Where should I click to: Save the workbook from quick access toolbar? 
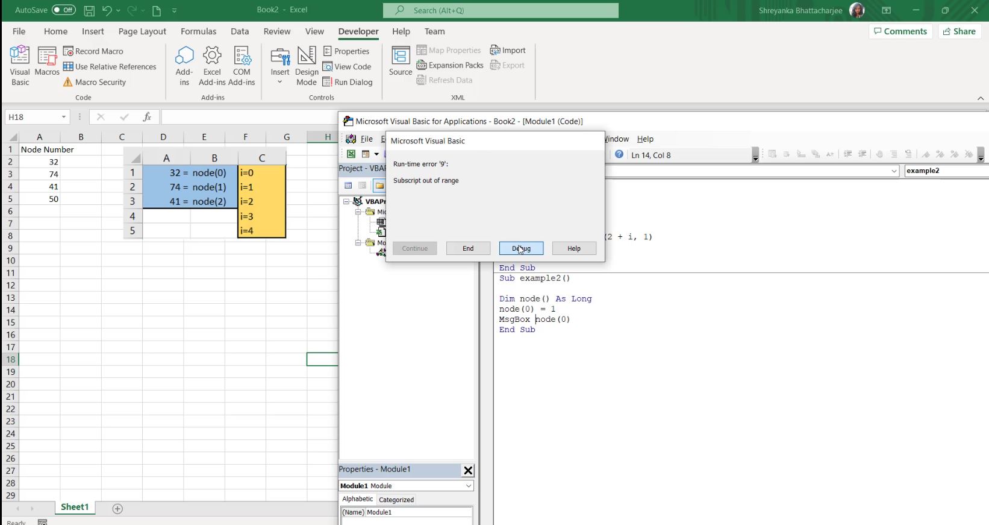(x=89, y=10)
